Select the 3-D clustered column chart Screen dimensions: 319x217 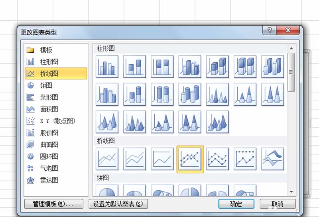click(190, 67)
